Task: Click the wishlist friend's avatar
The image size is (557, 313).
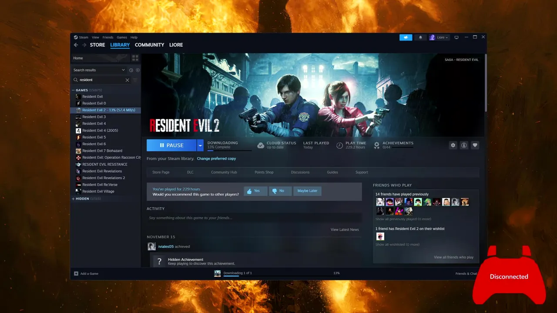Action: click(380, 236)
